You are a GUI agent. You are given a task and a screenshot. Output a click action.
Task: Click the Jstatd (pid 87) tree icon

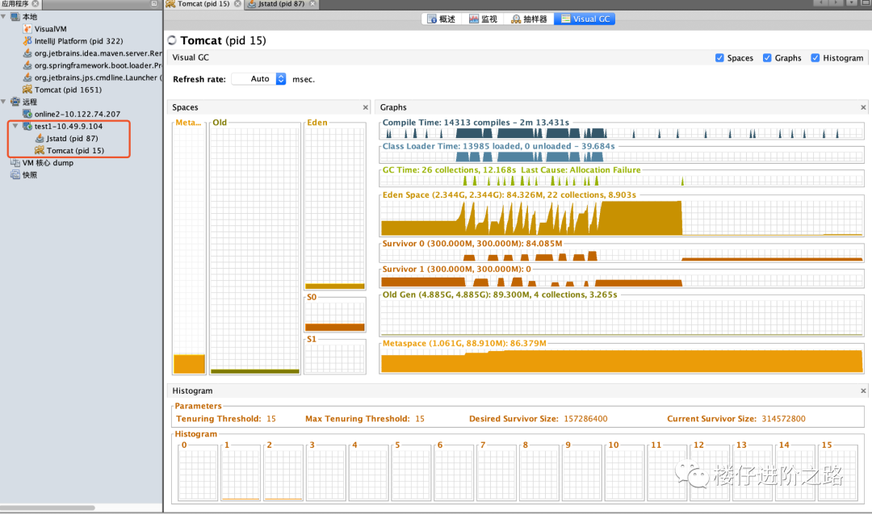pos(40,138)
